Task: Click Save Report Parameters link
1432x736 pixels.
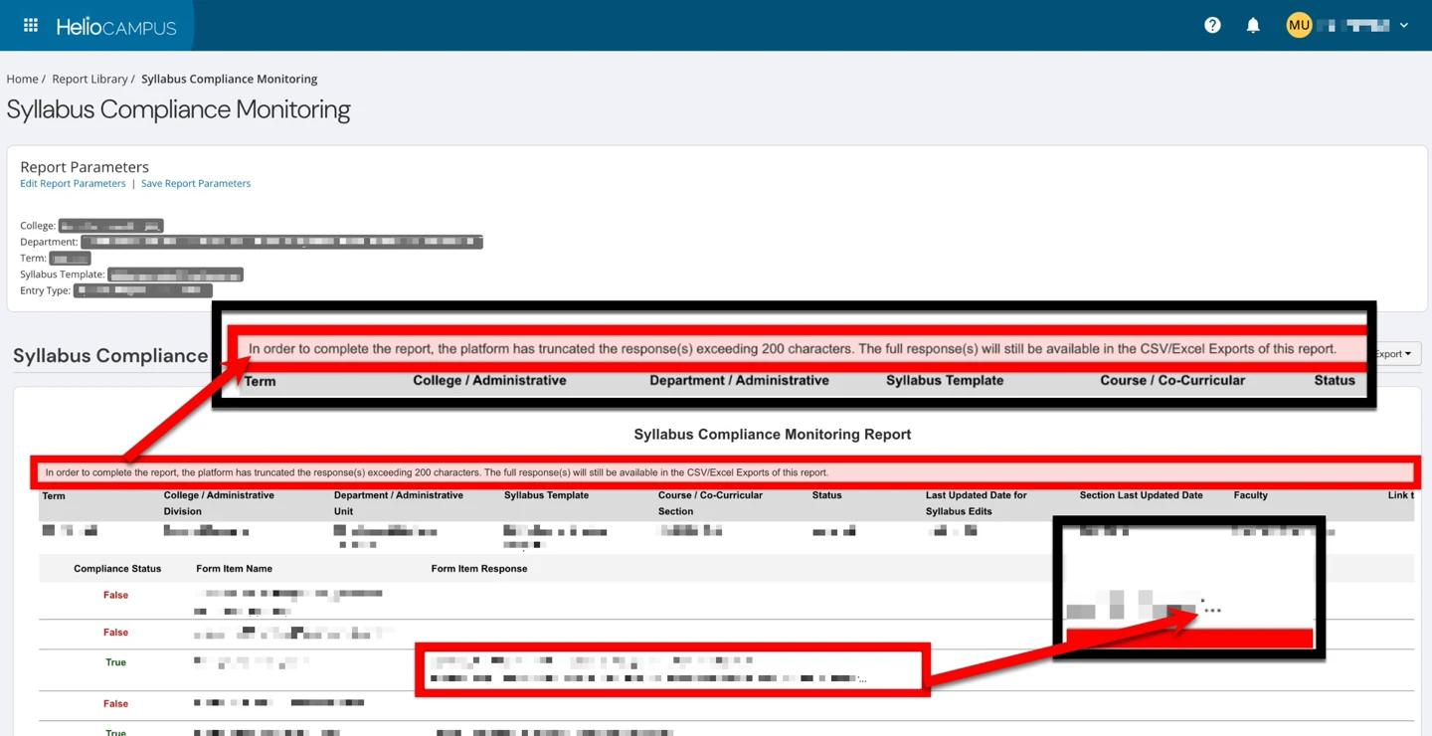Action: (x=196, y=183)
